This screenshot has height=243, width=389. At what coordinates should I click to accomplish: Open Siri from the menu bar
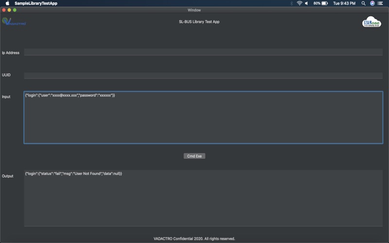372,3
